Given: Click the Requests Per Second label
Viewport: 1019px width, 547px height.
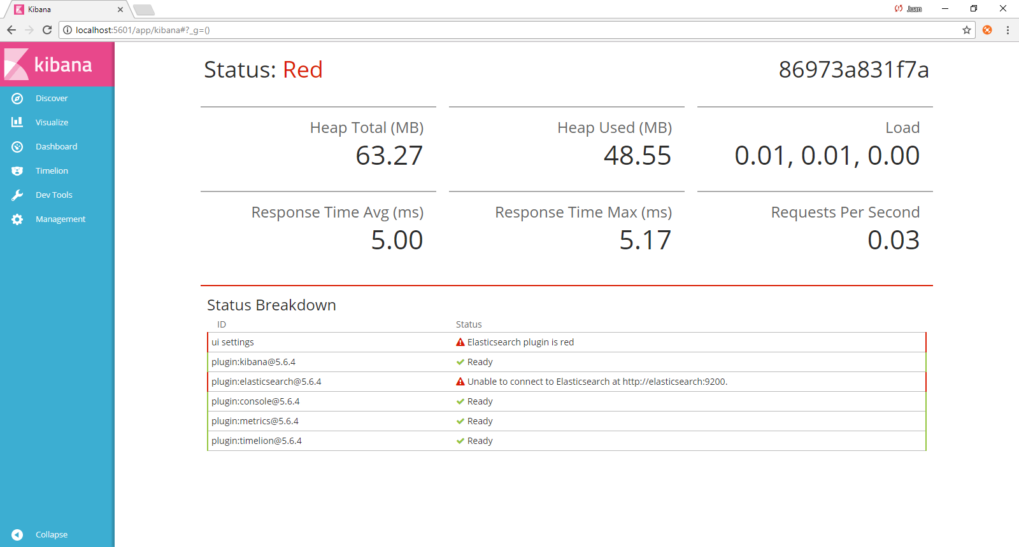Looking at the screenshot, I should point(845,212).
